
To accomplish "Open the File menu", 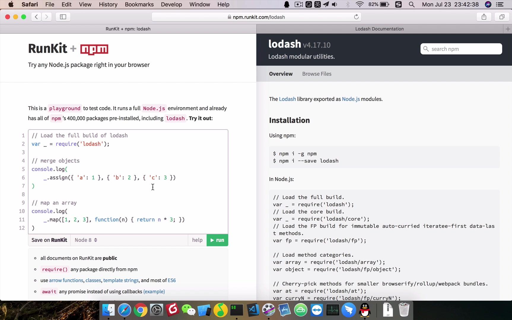I will click(50, 4).
